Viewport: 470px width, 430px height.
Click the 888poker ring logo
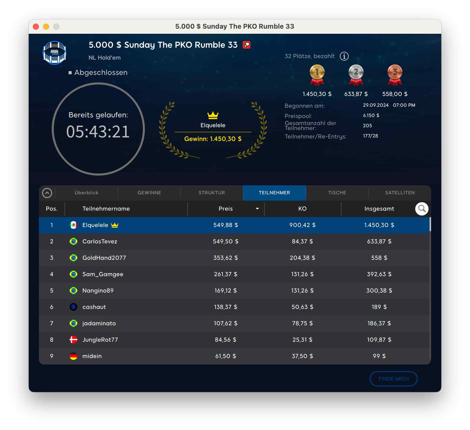tap(55, 53)
